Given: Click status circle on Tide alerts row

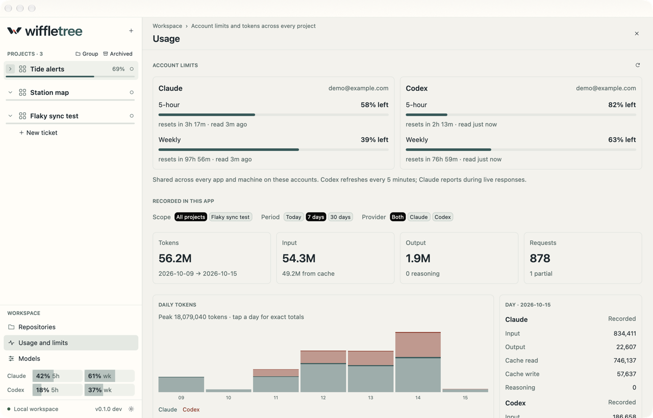Looking at the screenshot, I should point(132,69).
